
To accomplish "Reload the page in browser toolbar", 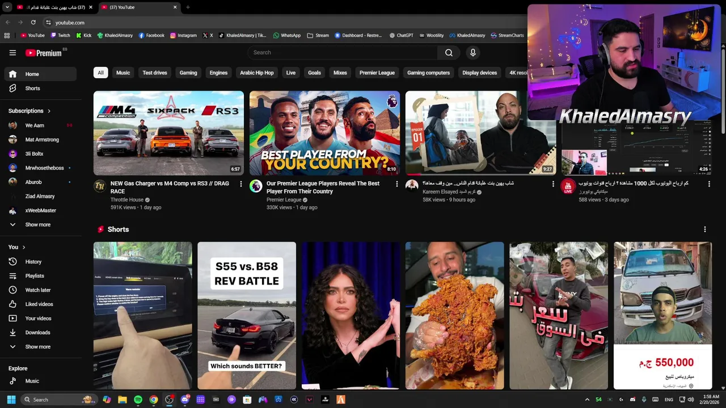I will [x=33, y=23].
